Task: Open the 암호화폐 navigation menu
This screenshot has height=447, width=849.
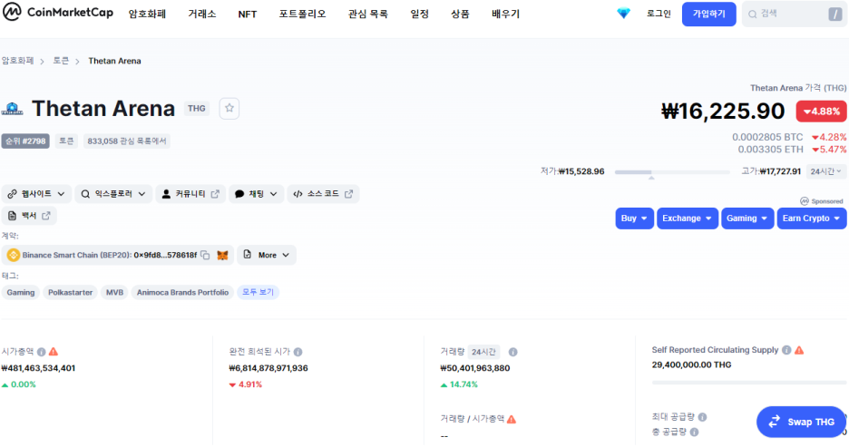Action: pos(147,15)
